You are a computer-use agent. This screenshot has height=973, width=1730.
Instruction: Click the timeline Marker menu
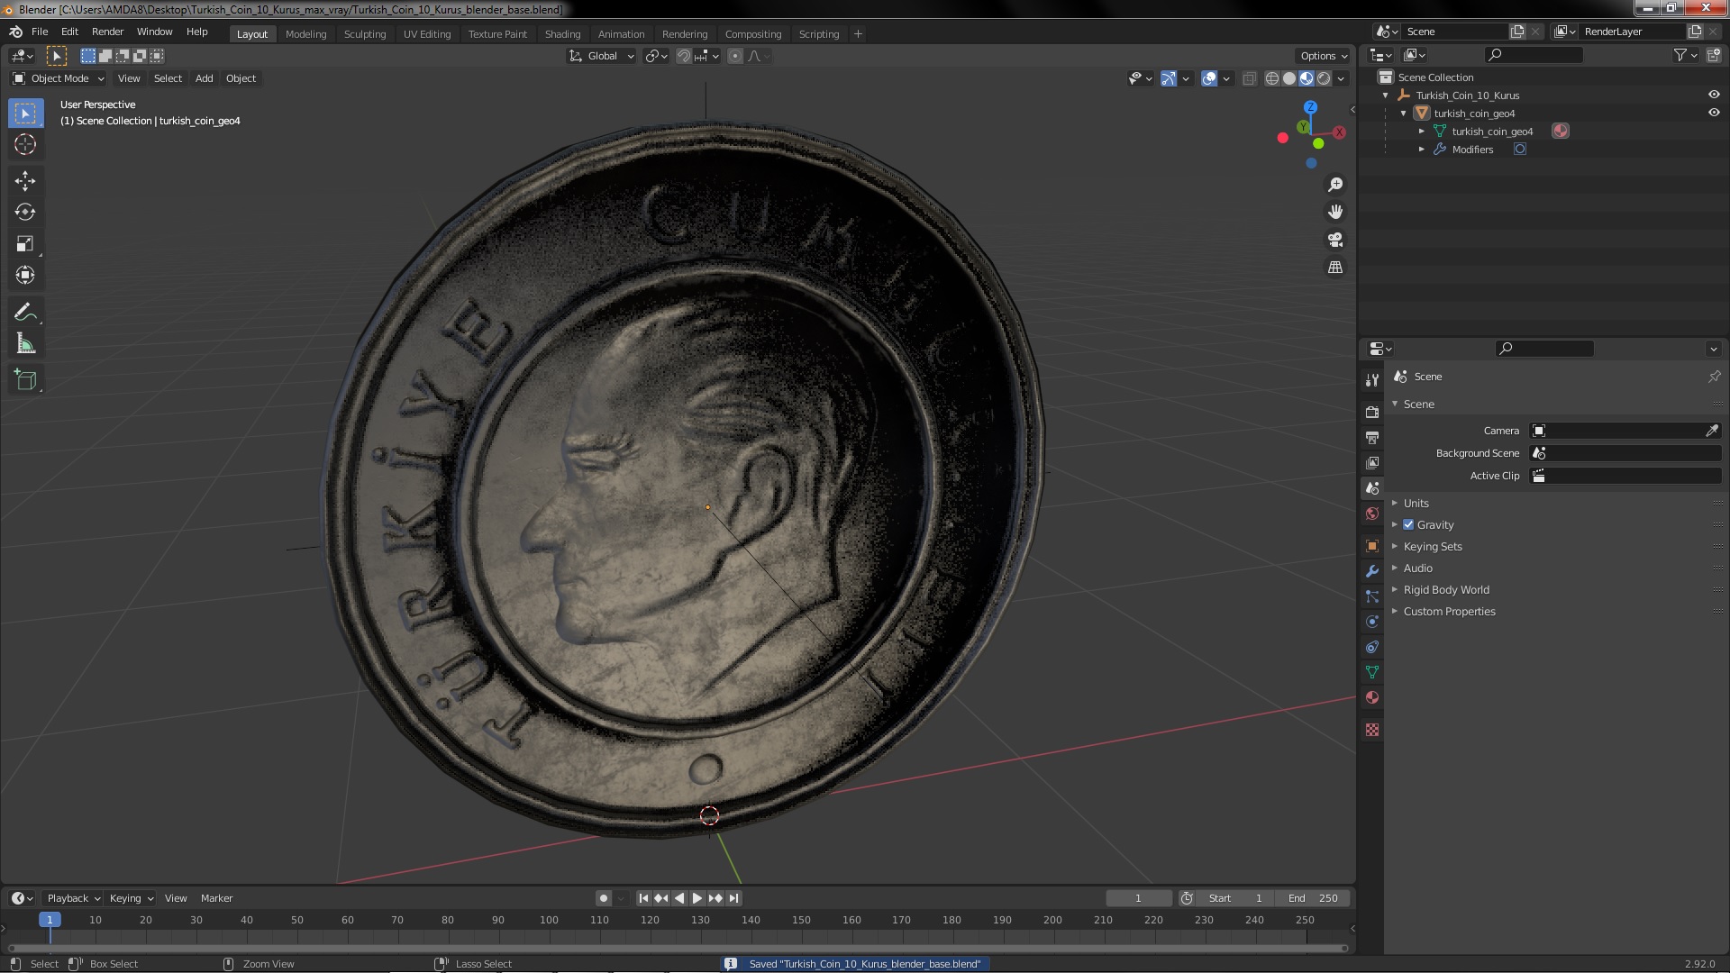(216, 898)
